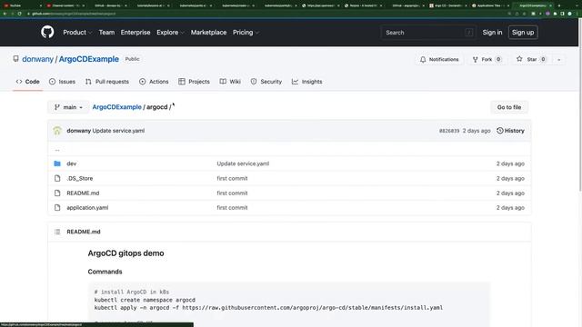Viewport: 582px width, 327px height.
Task: Switch to the Pull requests tab
Action: coord(107,82)
